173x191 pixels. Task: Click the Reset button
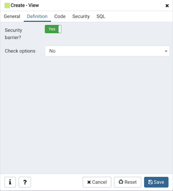tap(127, 182)
